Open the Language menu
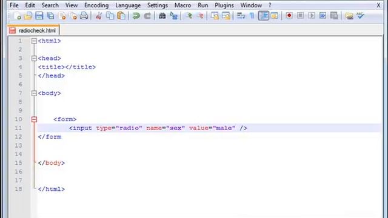Image resolution: width=388 pixels, height=218 pixels. click(x=128, y=5)
